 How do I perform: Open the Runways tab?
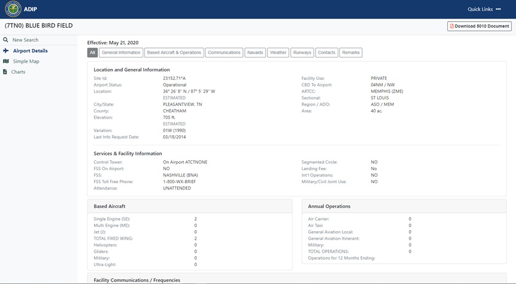pos(302,53)
